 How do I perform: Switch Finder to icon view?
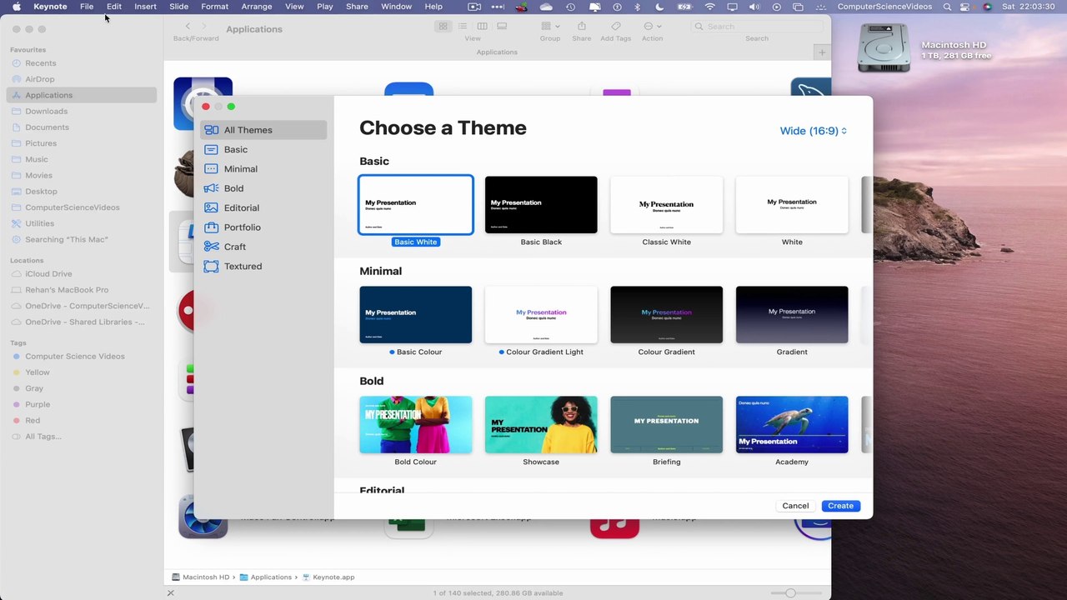click(x=443, y=27)
